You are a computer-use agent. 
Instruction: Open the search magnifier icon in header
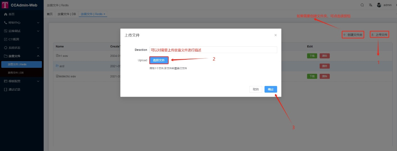[x=362, y=5]
